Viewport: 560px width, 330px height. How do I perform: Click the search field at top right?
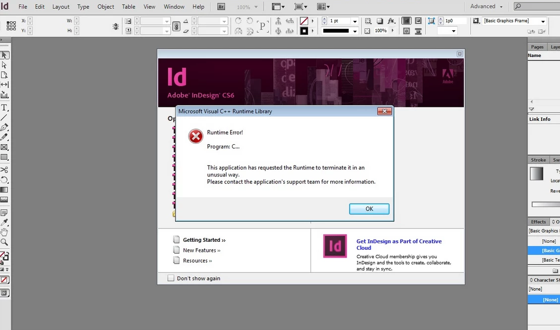tap(537, 6)
